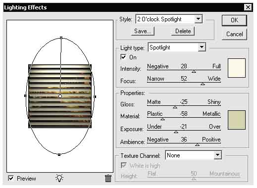Open the Light type dropdown arrow
257x188 pixels.
pos(202,47)
